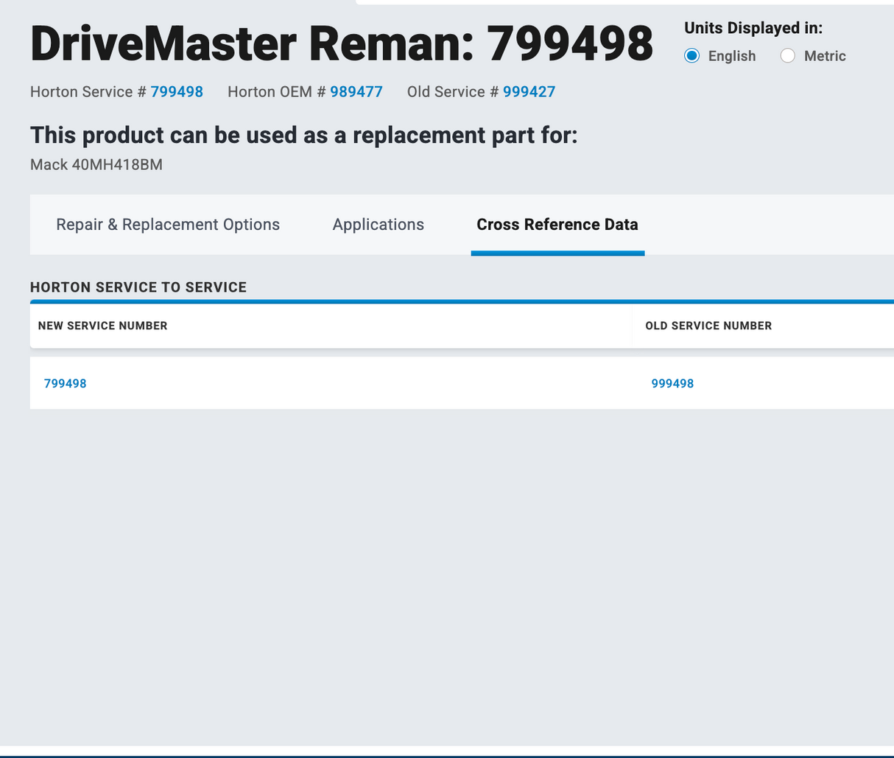Click the Units Displayed in label

point(753,28)
